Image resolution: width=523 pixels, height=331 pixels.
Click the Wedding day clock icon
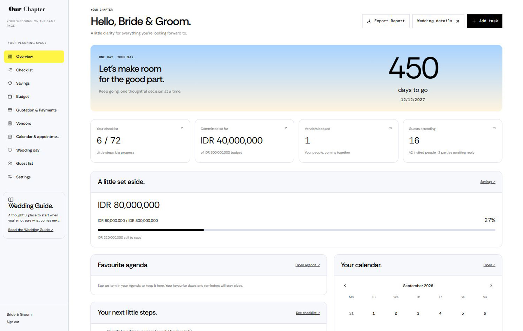[10, 150]
